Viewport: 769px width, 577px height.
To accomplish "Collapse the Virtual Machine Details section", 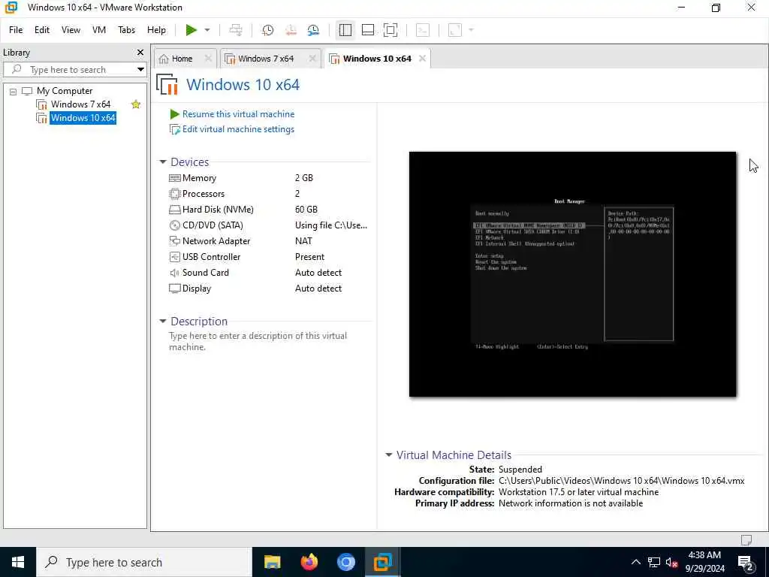I will pos(389,455).
